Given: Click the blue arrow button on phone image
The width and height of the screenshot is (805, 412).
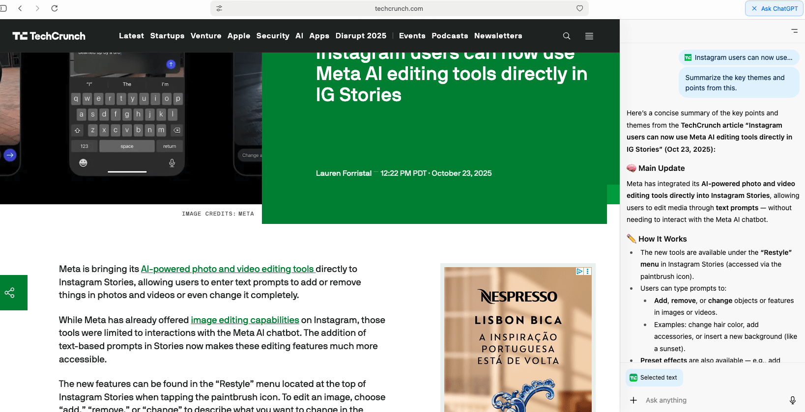Looking at the screenshot, I should 10,155.
